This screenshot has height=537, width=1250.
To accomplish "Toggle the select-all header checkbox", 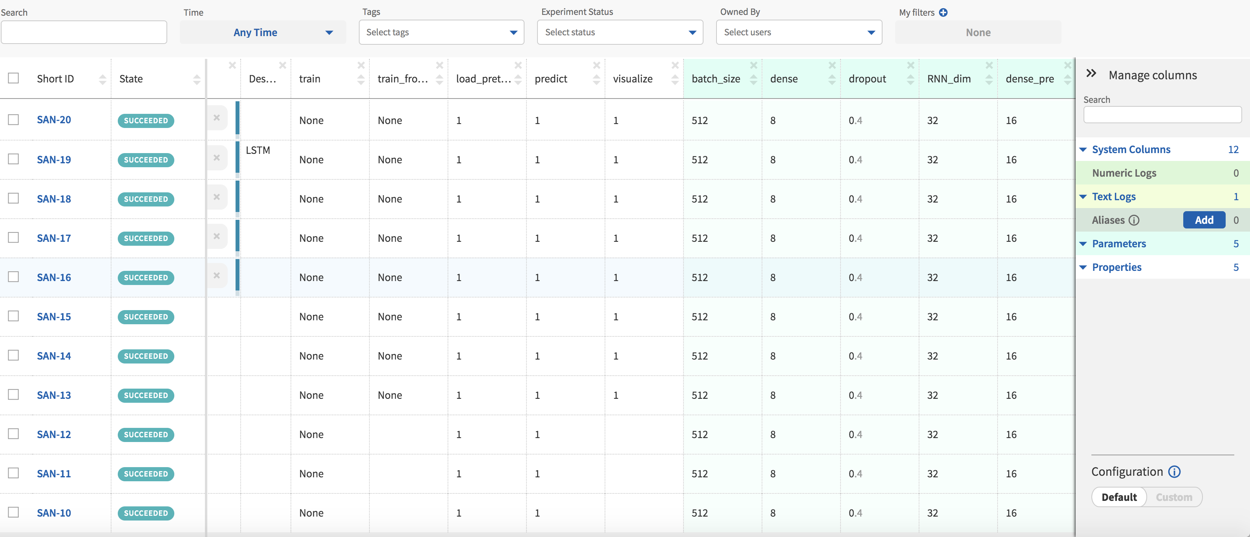I will 14,78.
